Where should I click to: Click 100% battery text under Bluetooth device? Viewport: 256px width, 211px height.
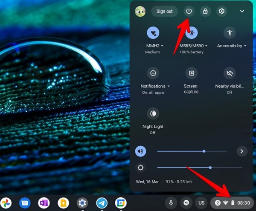192,52
